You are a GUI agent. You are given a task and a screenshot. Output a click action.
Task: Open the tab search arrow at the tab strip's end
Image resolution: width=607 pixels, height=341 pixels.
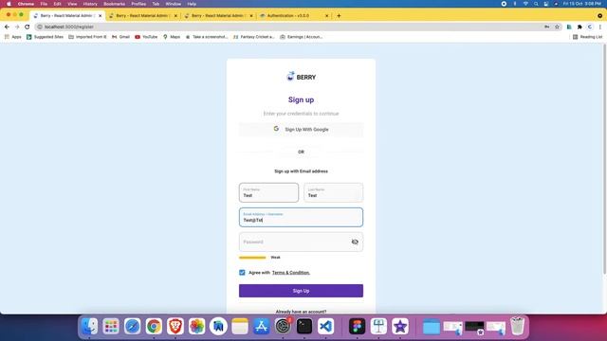point(600,15)
